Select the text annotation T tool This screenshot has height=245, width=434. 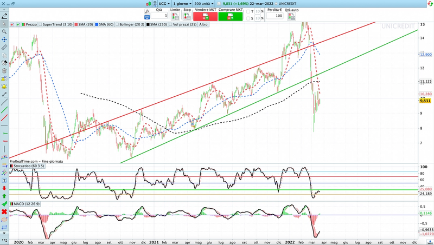tap(4, 181)
